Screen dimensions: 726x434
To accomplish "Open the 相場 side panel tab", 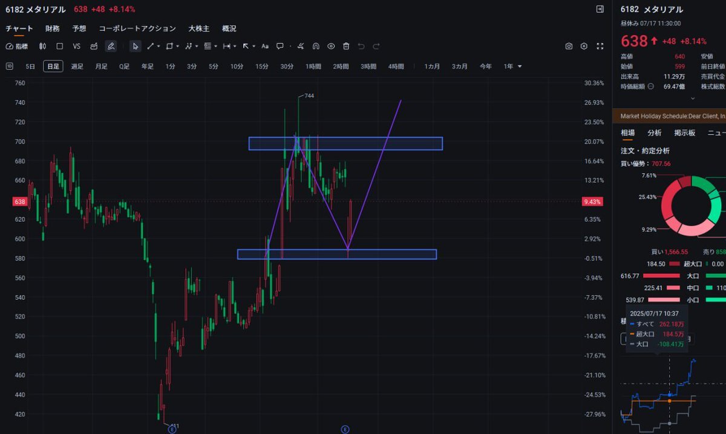I will pos(628,133).
